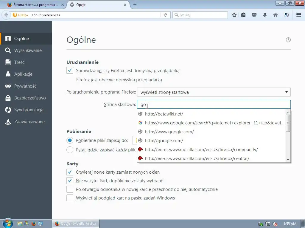This screenshot has height=228, width=305.
Task: Click the 4:55 AM system clock
Action: (x=290, y=224)
